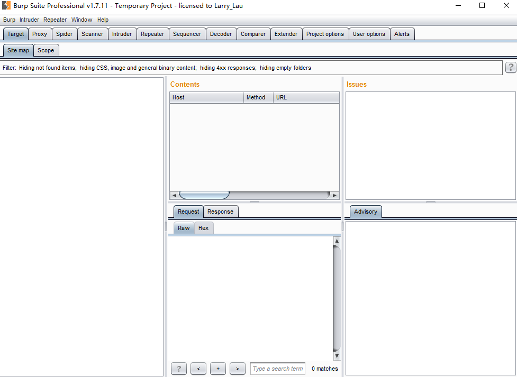Click the contents table left scroll arrow
This screenshot has width=517, height=377.
(175, 196)
